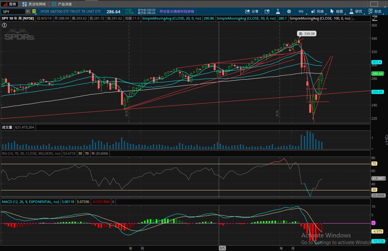Expand the SPY symbol dropdown arrow

pos(28,11)
